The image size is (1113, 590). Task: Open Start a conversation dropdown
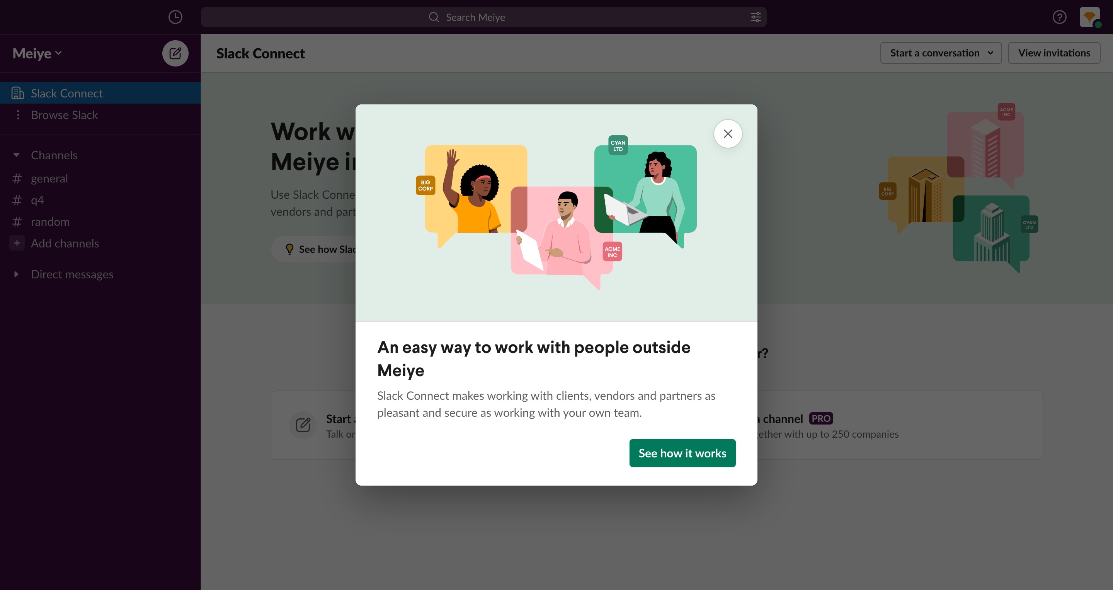[x=941, y=53]
